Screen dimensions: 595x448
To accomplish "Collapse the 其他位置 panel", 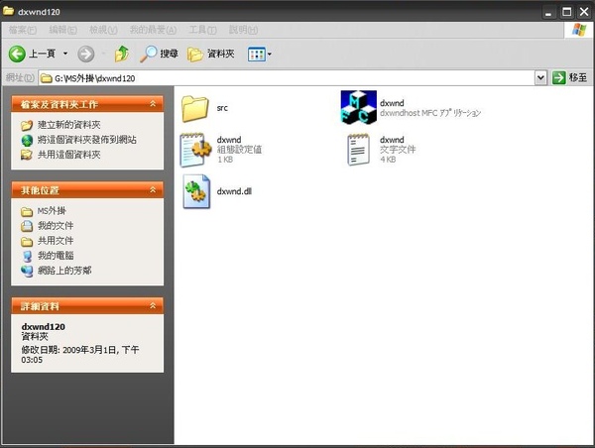I will 153,189.
